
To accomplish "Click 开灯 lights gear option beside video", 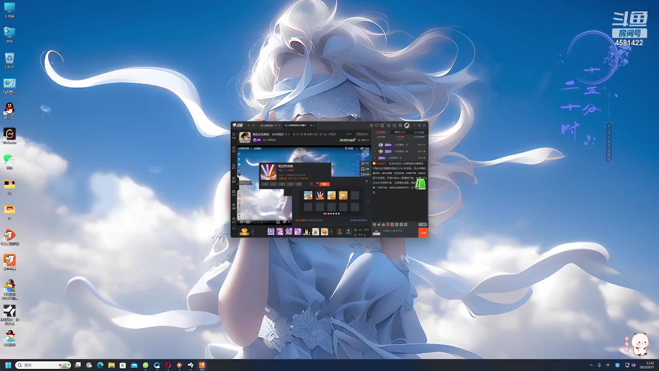I will coord(365,163).
